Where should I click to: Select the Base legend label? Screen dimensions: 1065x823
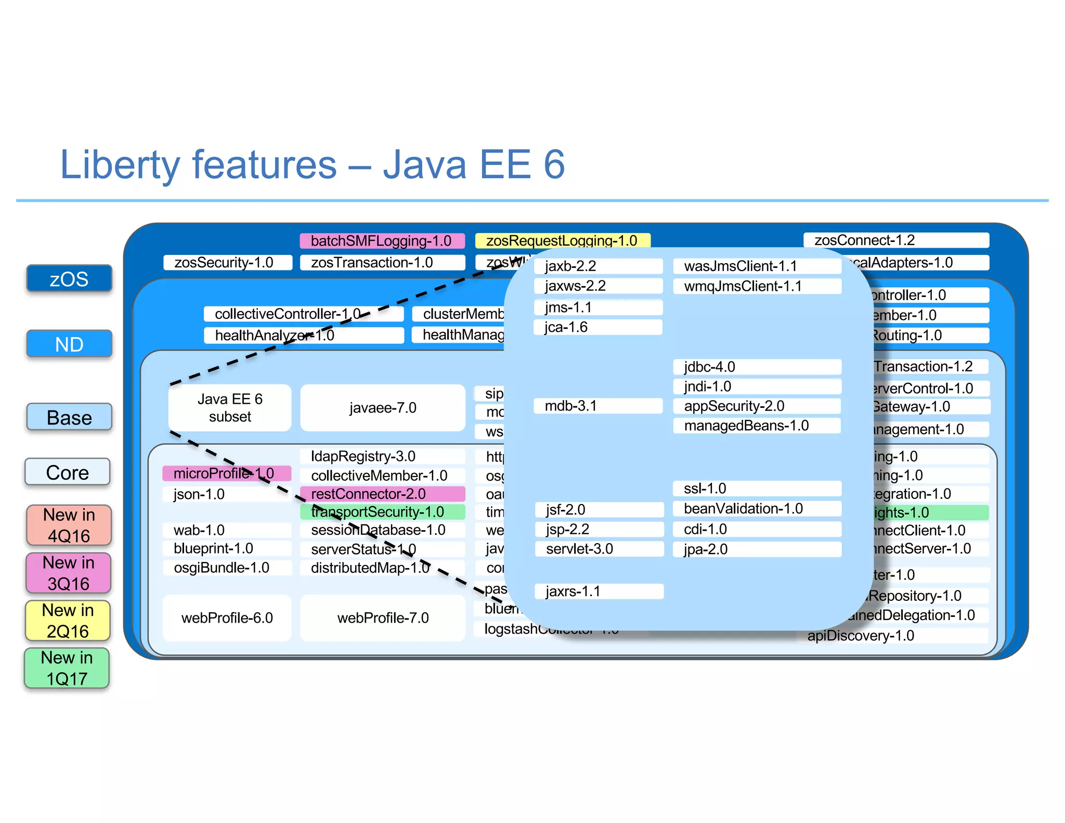click(69, 417)
